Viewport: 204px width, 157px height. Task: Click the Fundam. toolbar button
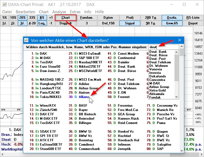pyautogui.click(x=87, y=18)
